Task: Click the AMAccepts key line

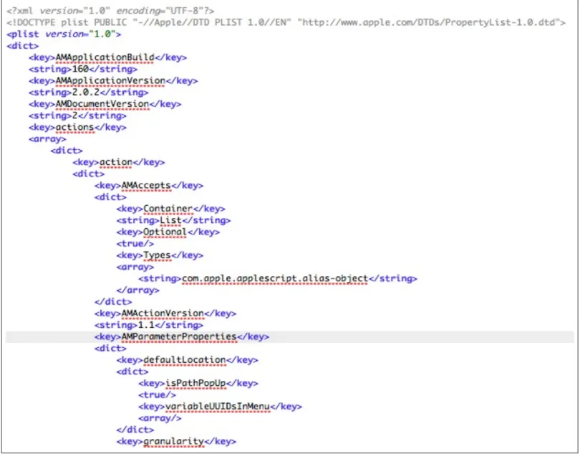Action: 149,185
